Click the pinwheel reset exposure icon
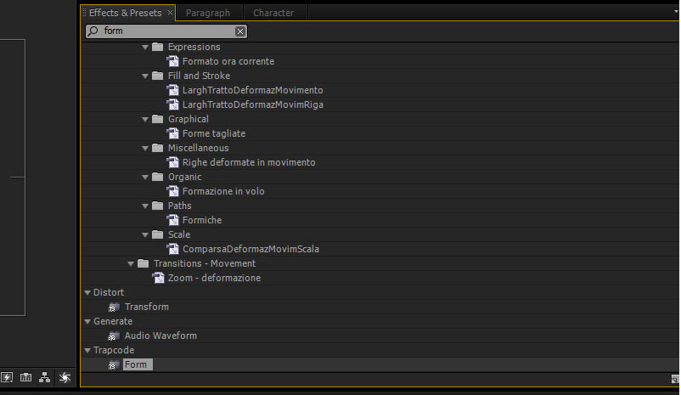Viewport: 681px width, 395px height. [65, 377]
